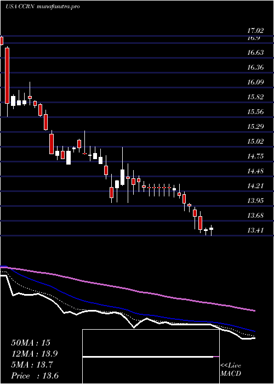274x384 pixels.
Task: Click the tall red candle second from the left
Action: click(x=7, y=76)
